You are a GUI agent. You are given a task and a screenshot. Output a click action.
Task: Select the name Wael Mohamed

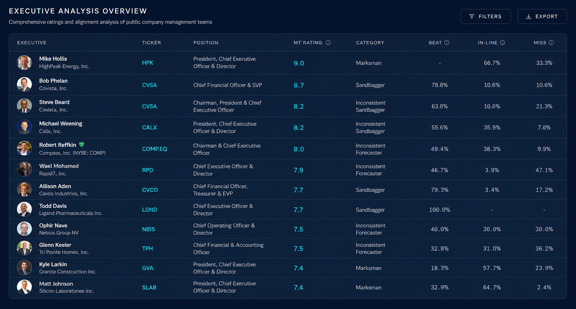(59, 166)
